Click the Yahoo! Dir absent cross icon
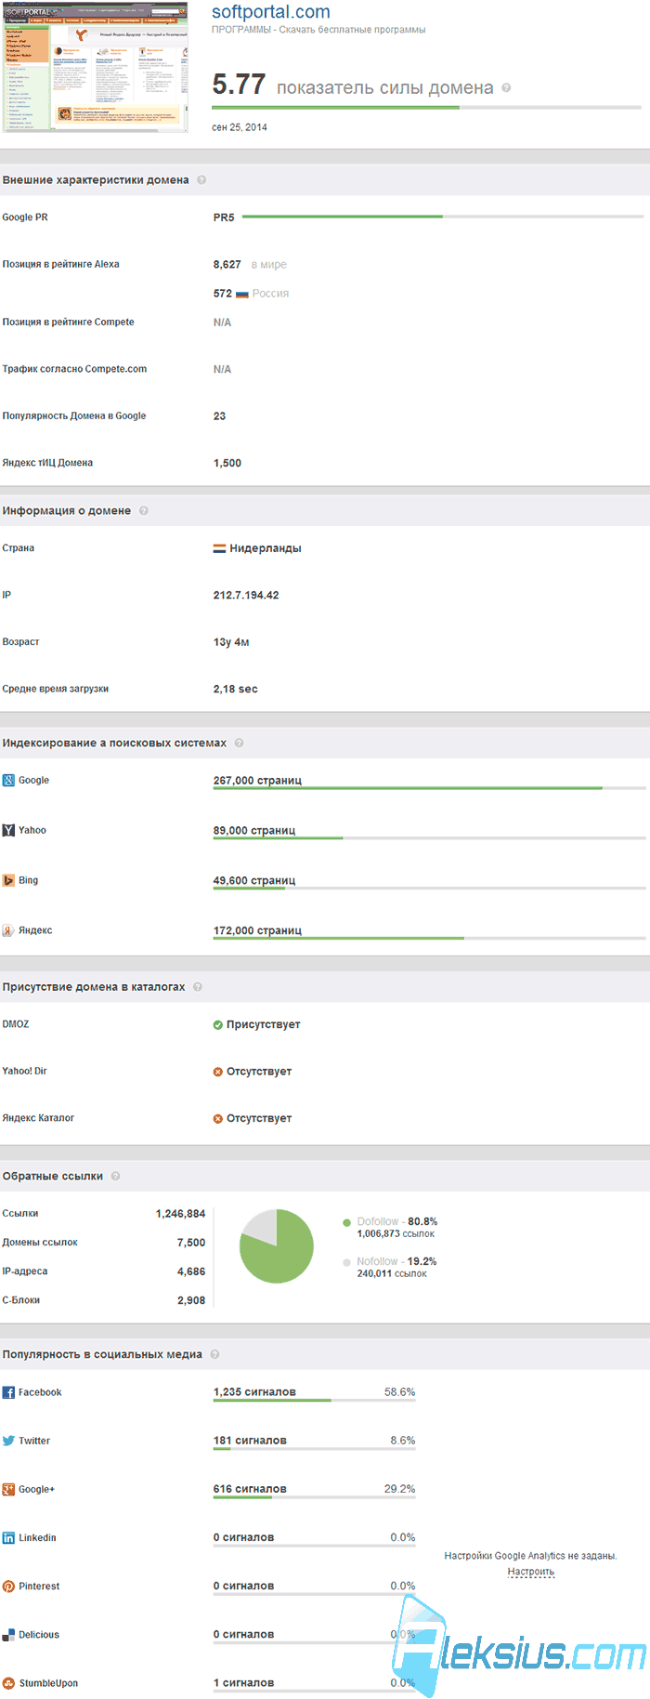This screenshot has height=1699, width=650. tap(218, 1072)
